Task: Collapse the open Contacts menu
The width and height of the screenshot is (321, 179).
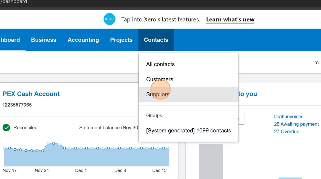Action: tap(156, 40)
